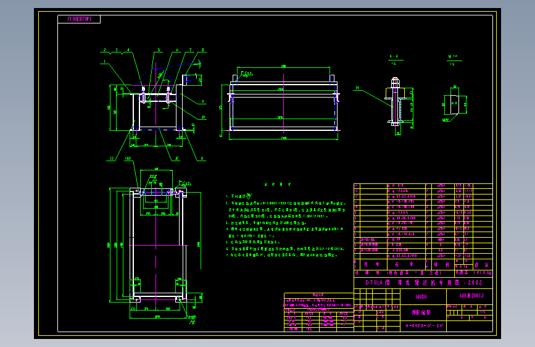The width and height of the screenshot is (535, 347).
Task: Select part balloon number 12
Action: 177,159
